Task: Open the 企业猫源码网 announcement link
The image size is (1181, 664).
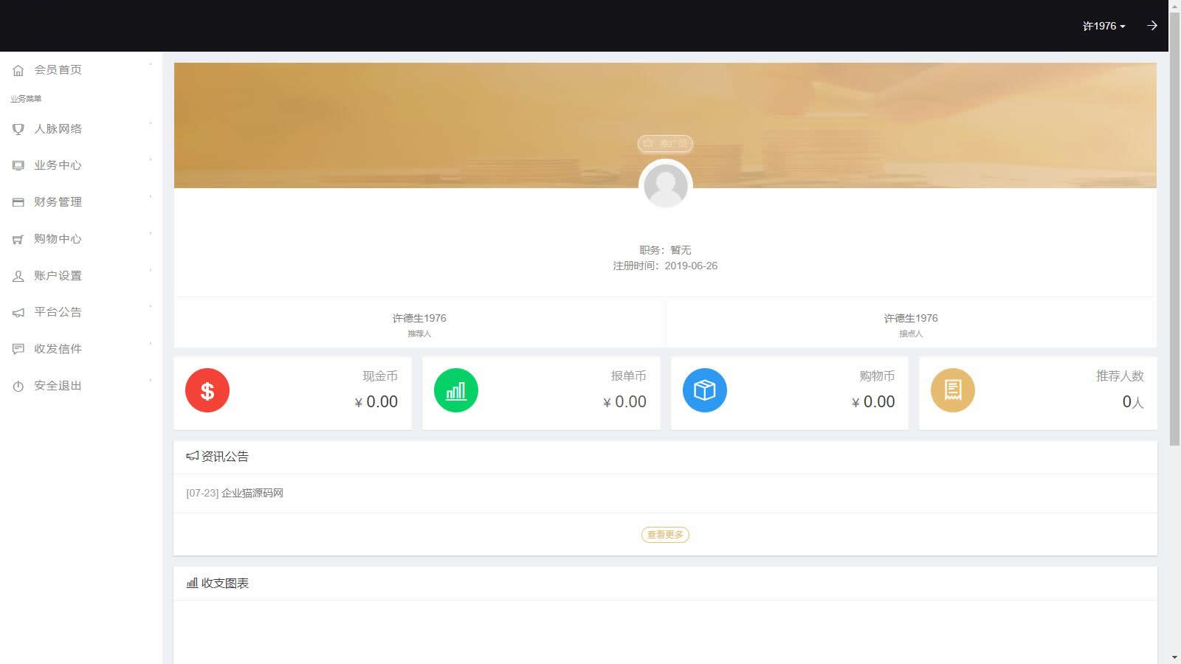Action: (x=253, y=492)
